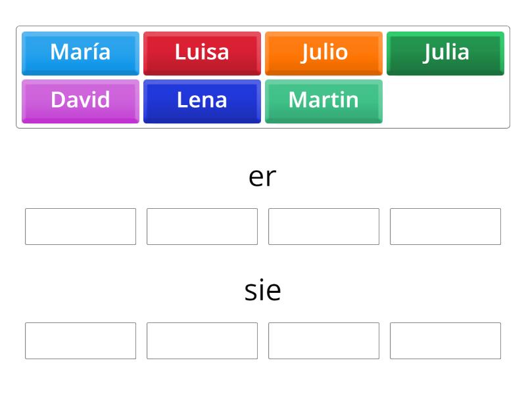The width and height of the screenshot is (526, 394).
Task: Select the María name tile
Action: pyautogui.click(x=80, y=53)
